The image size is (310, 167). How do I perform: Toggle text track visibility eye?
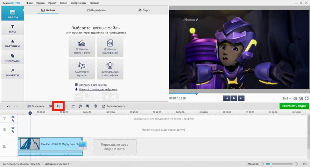(x=13, y=117)
